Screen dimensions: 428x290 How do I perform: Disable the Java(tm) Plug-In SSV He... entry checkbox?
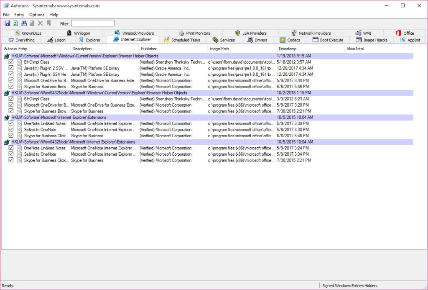[x=11, y=74]
